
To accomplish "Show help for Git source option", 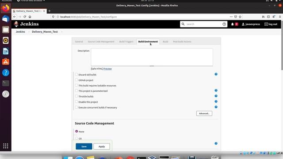I will click(x=216, y=143).
